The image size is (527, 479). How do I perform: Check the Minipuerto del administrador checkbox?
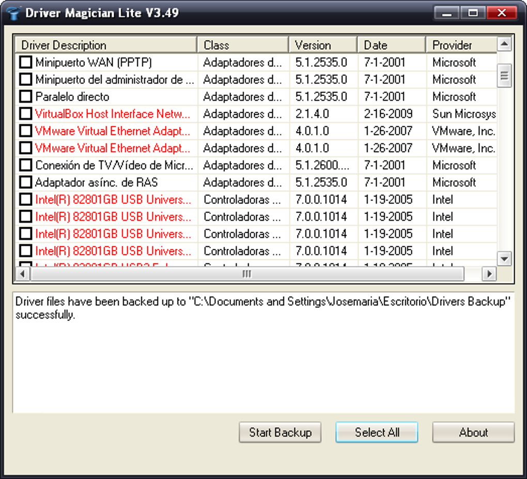pyautogui.click(x=25, y=80)
